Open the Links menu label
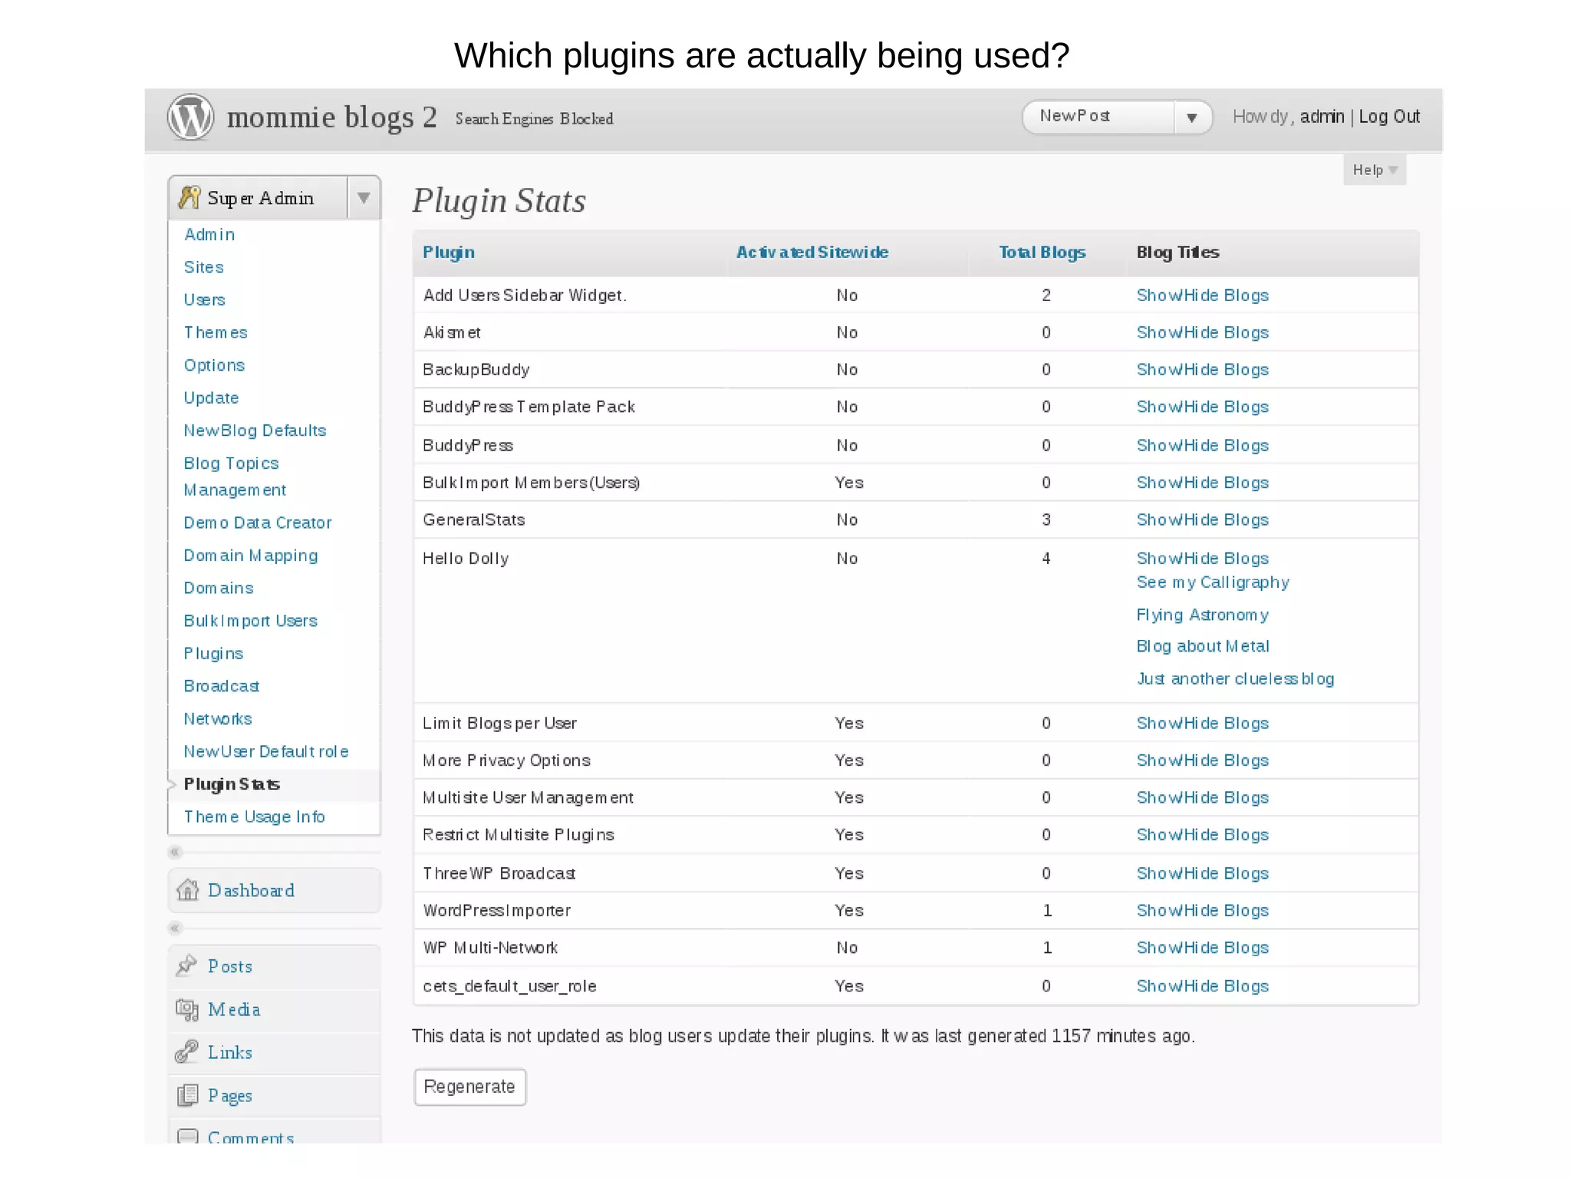This screenshot has width=1571, height=1178. (x=230, y=1052)
